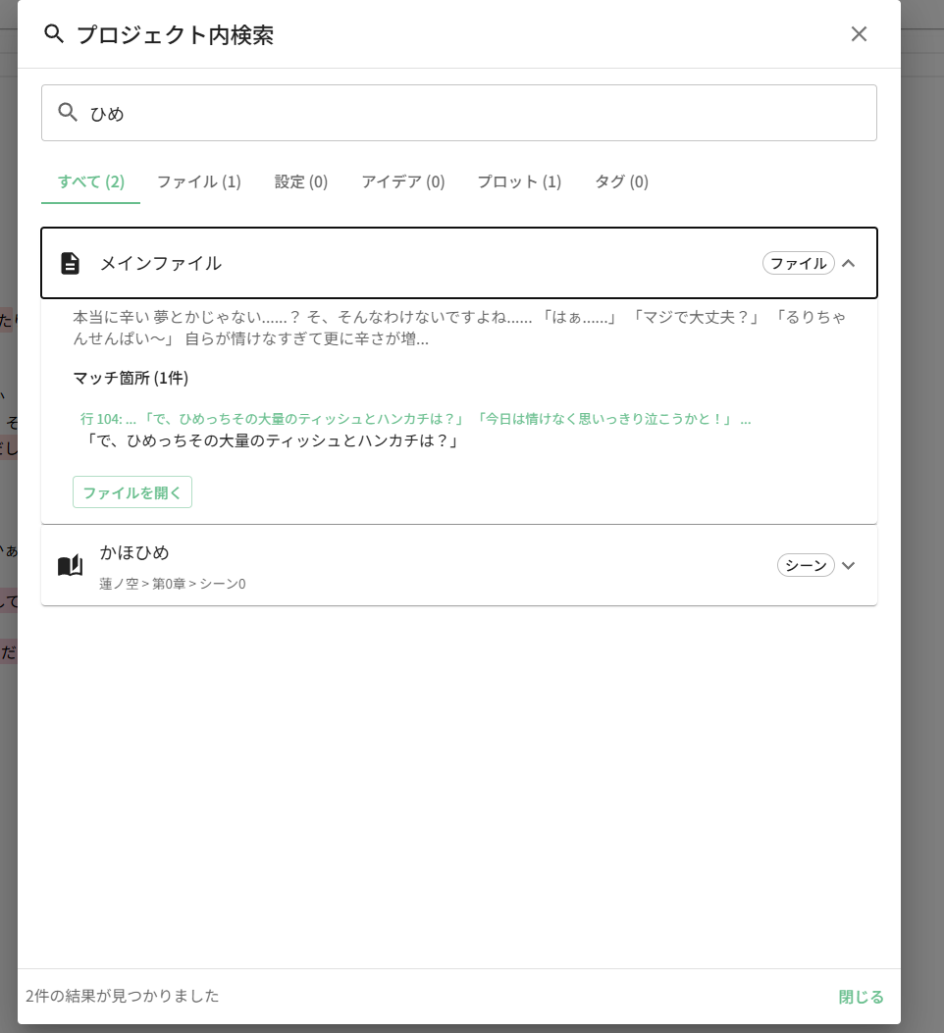Close the dialog with the X icon

(859, 34)
